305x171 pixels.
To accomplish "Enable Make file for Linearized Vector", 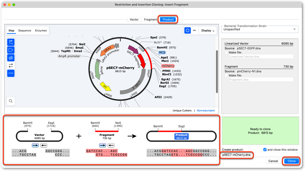I will point(226,52).
